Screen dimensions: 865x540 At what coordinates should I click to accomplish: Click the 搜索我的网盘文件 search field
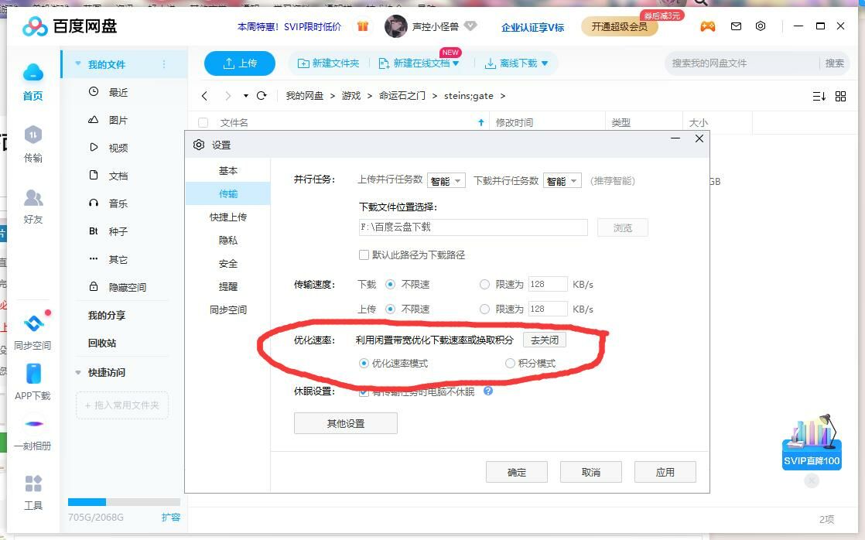point(741,63)
